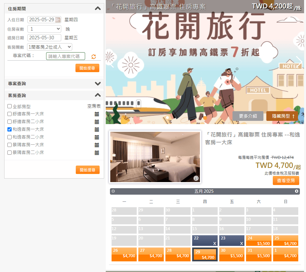Click 查看空房 button

(x=286, y=180)
